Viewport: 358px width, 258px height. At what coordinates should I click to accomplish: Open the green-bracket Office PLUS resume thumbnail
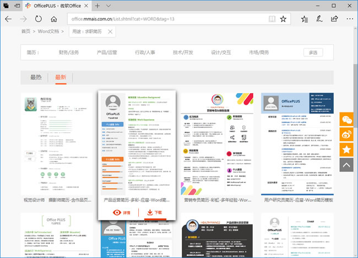[x=57, y=235]
